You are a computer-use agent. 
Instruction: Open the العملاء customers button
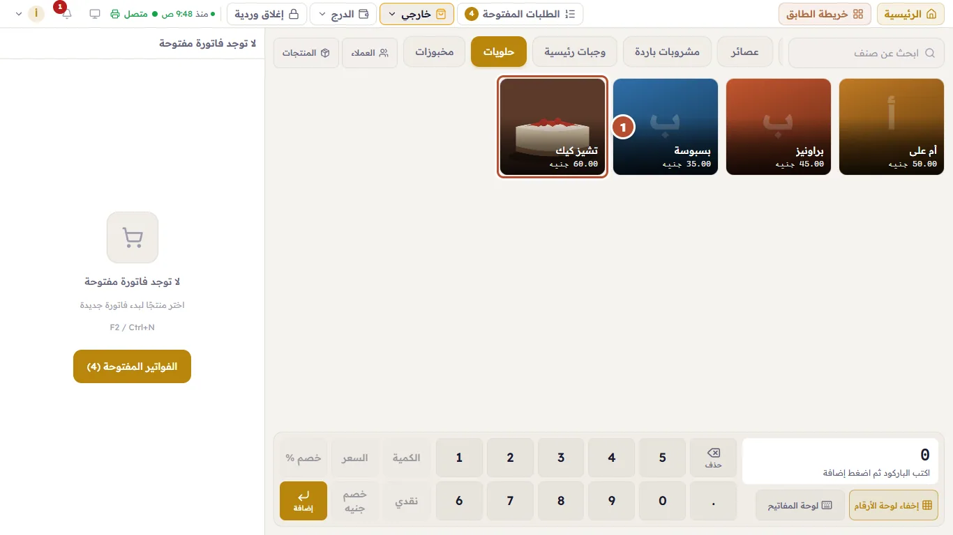pos(370,53)
